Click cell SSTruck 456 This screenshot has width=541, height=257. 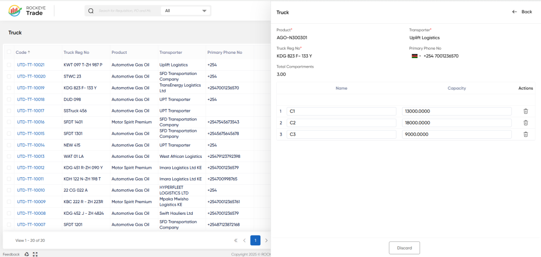tap(75, 111)
